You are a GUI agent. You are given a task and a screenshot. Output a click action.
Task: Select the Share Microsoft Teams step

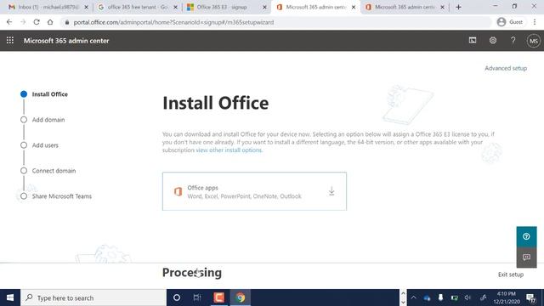[x=62, y=196]
